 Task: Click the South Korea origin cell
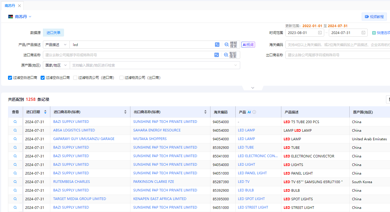point(362,182)
